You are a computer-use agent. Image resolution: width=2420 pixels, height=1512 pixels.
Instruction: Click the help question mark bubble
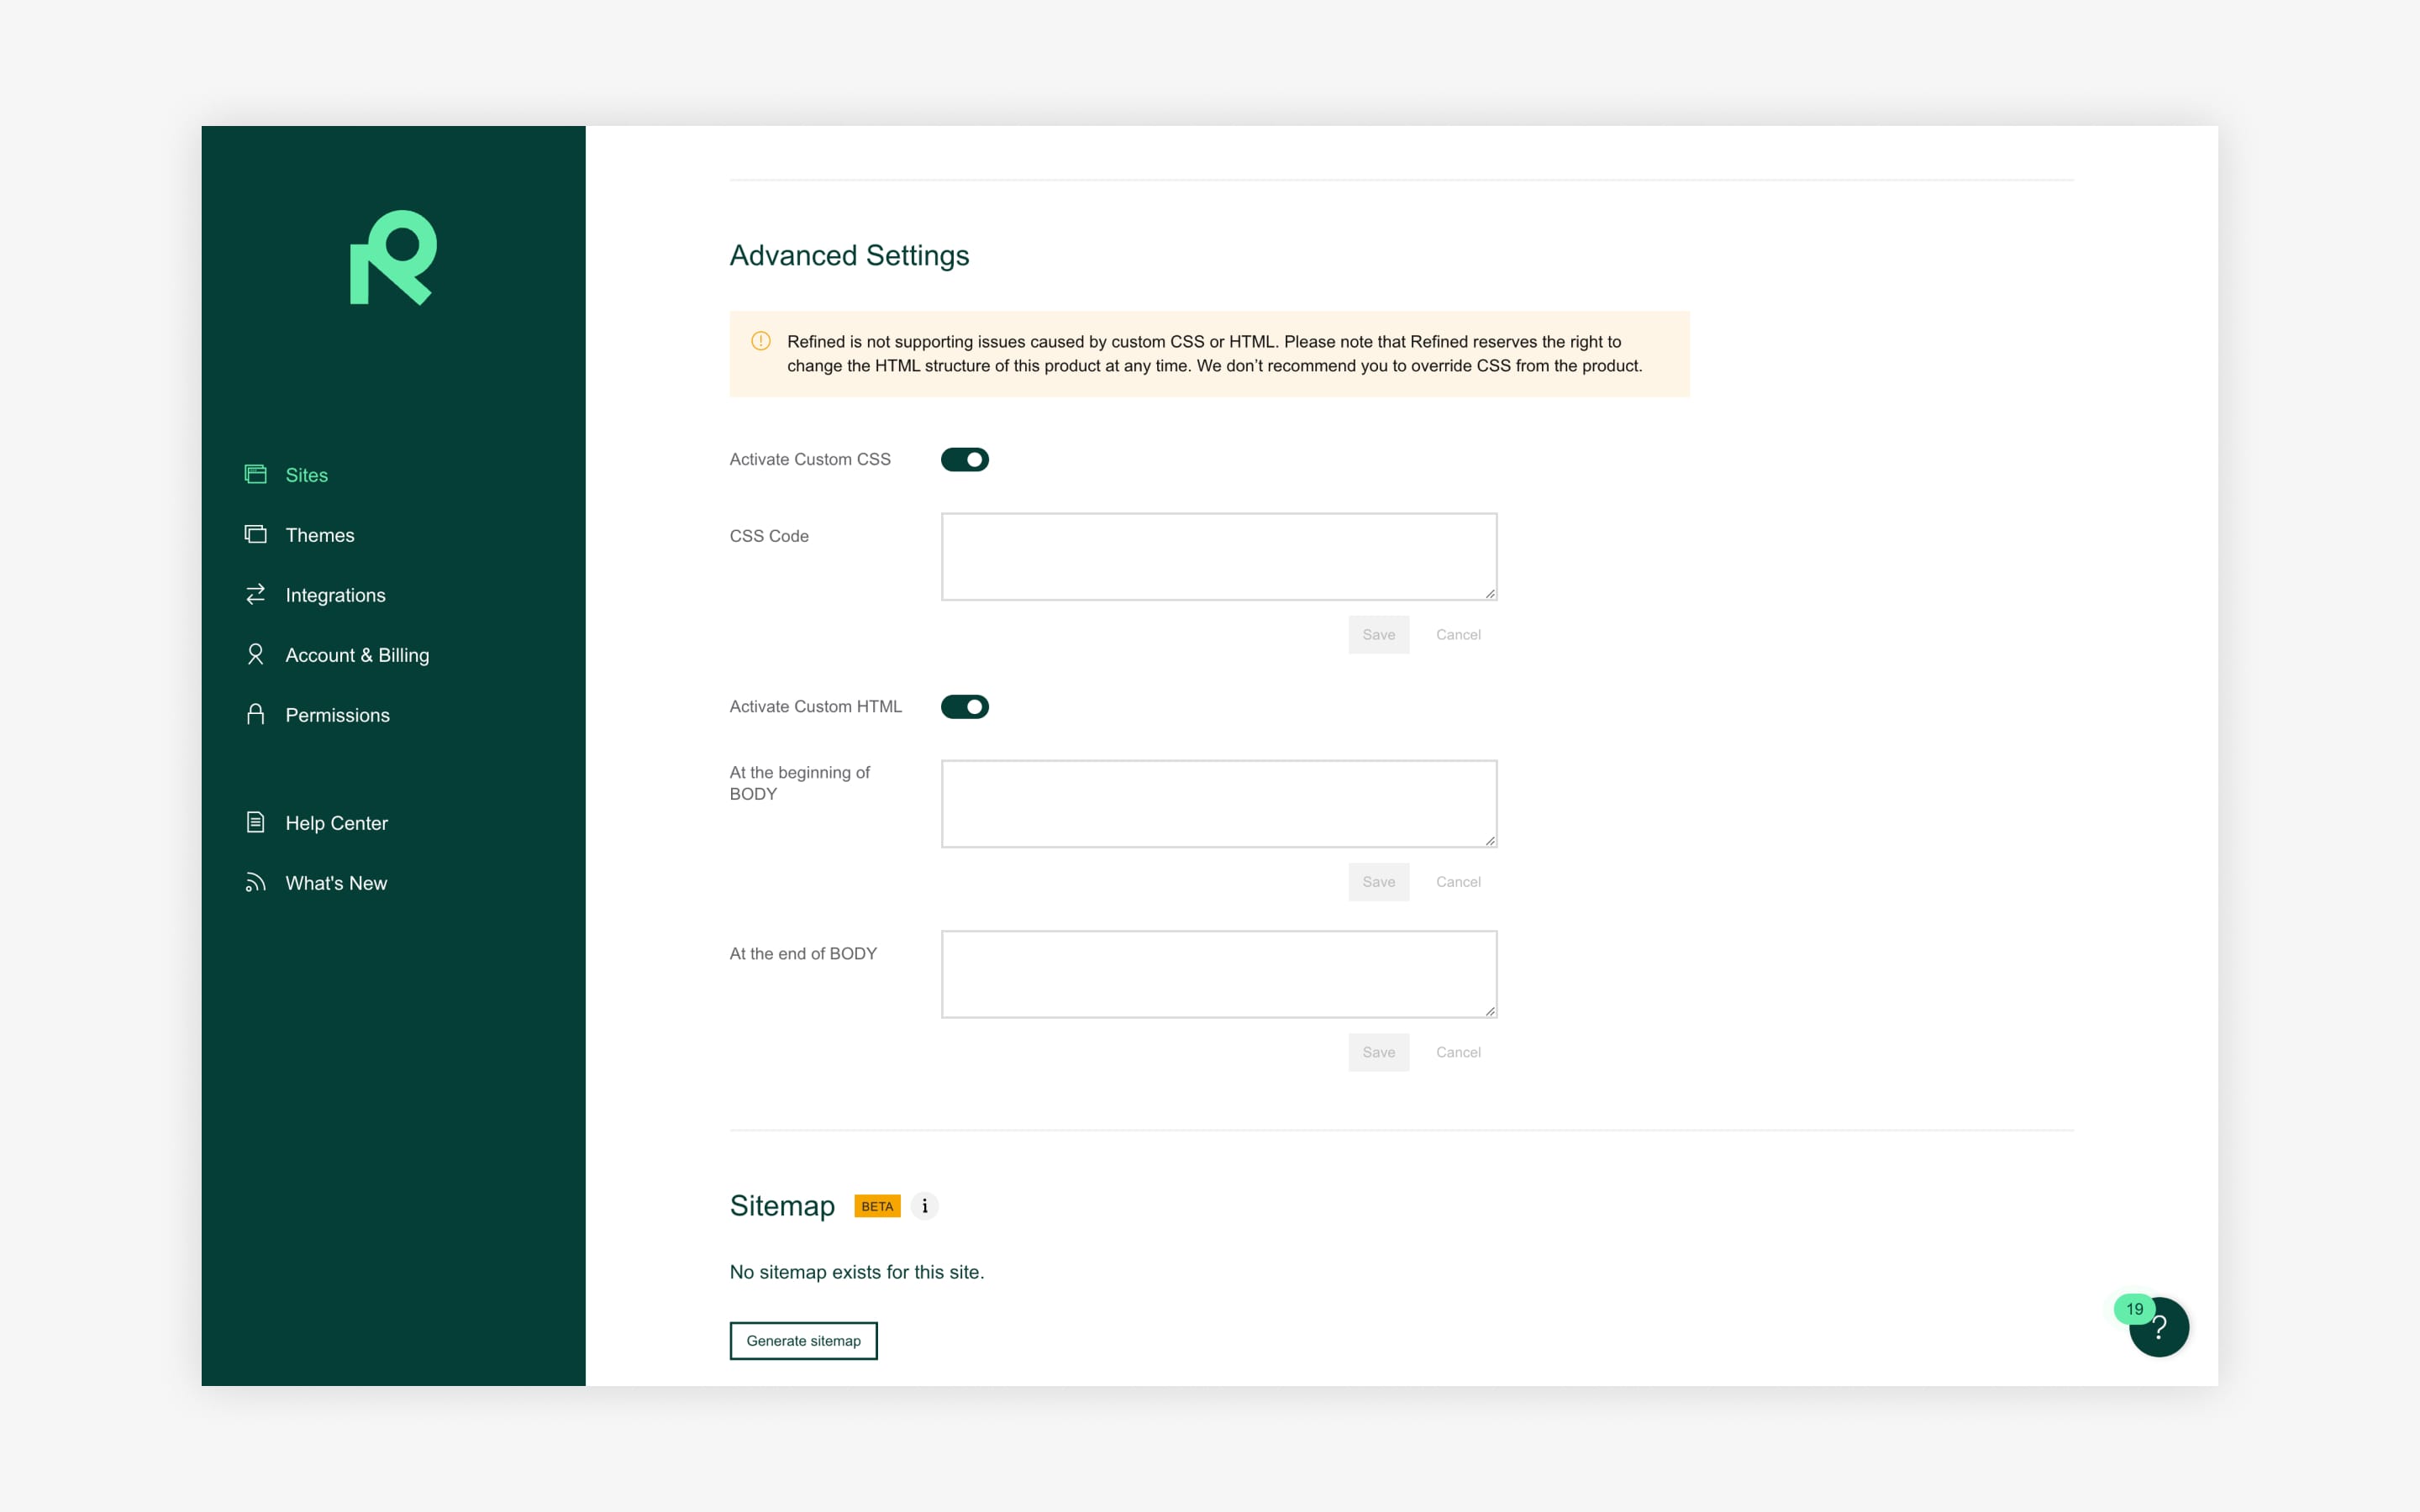click(2160, 1327)
